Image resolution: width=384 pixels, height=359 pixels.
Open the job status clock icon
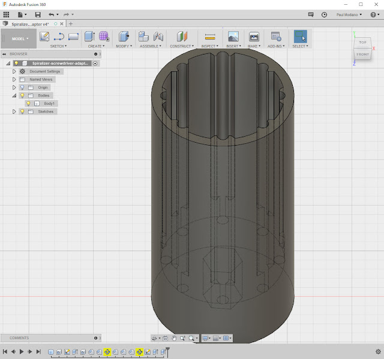click(x=325, y=14)
